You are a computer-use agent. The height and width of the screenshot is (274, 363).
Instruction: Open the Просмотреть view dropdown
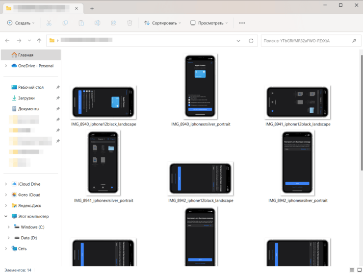[209, 23]
